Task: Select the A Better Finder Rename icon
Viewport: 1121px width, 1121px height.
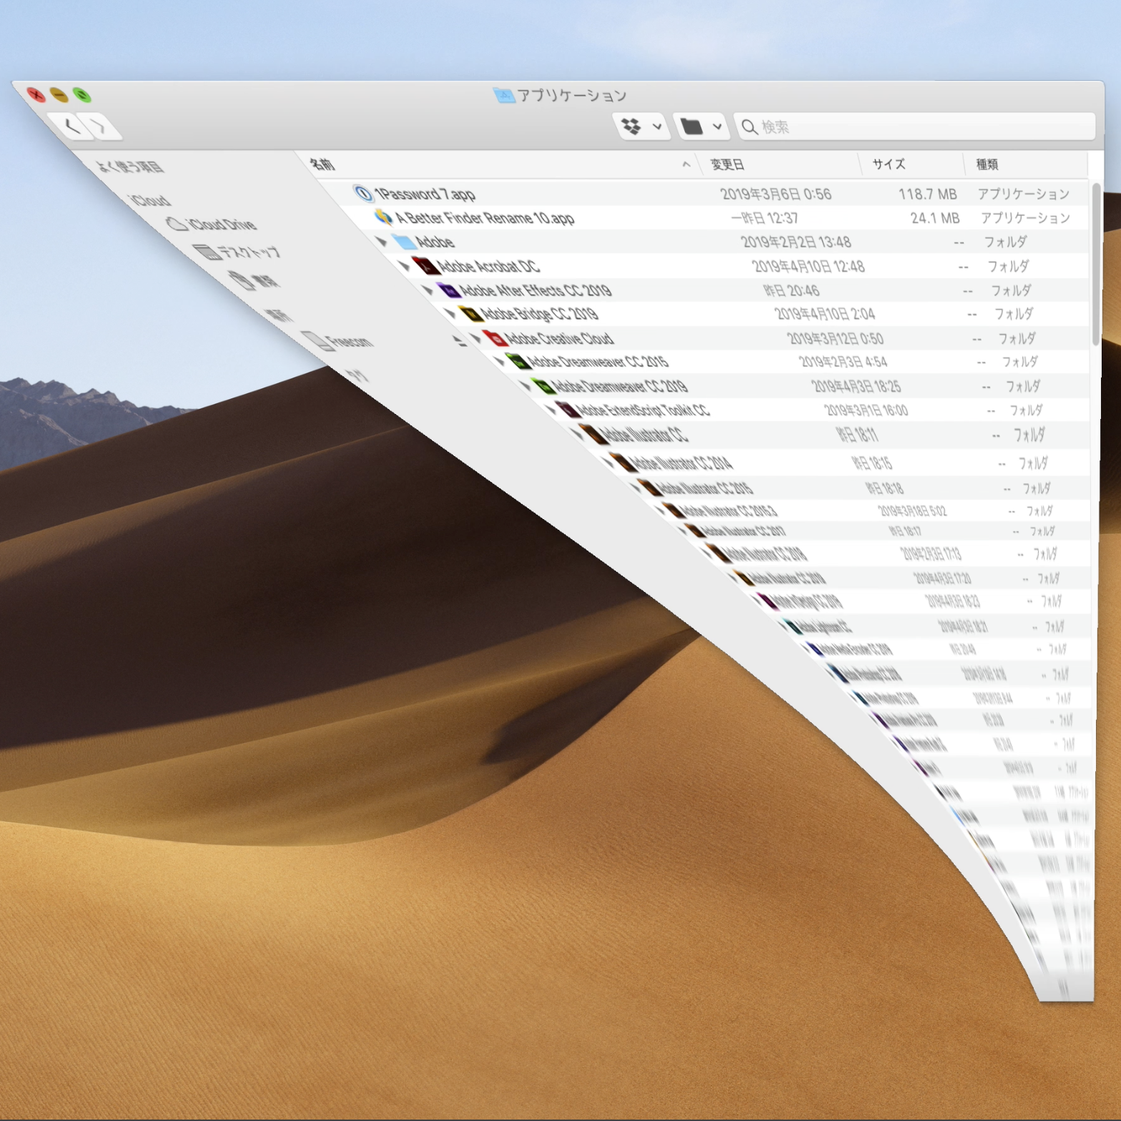Action: [x=384, y=217]
